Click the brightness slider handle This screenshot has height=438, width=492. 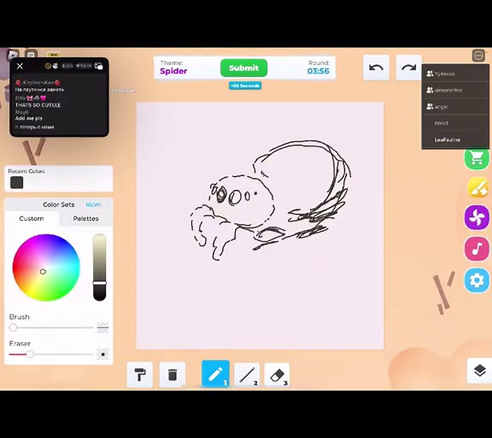pyautogui.click(x=99, y=283)
